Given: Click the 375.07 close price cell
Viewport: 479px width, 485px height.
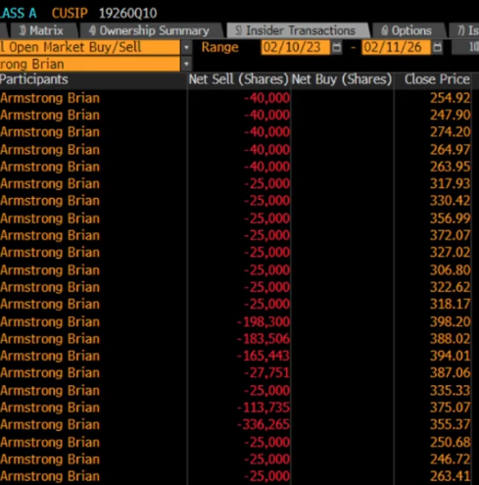Looking at the screenshot, I should (450, 408).
